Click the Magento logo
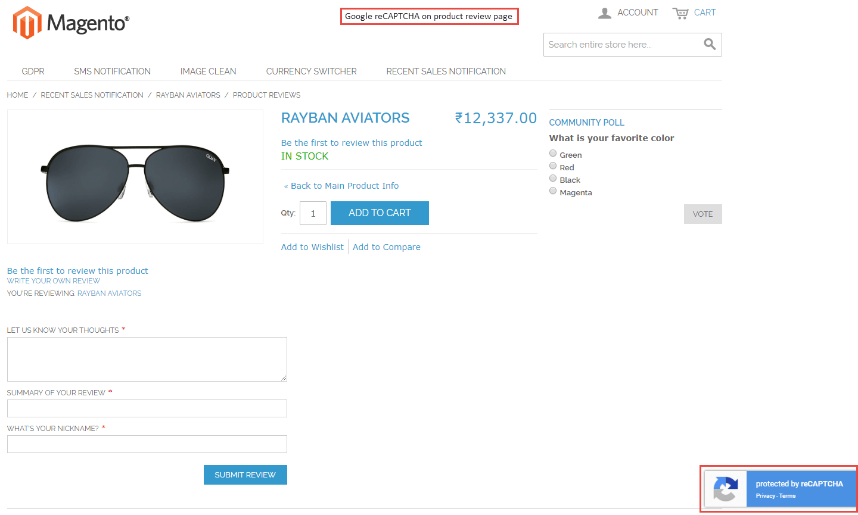The width and height of the screenshot is (858, 515). (71, 23)
